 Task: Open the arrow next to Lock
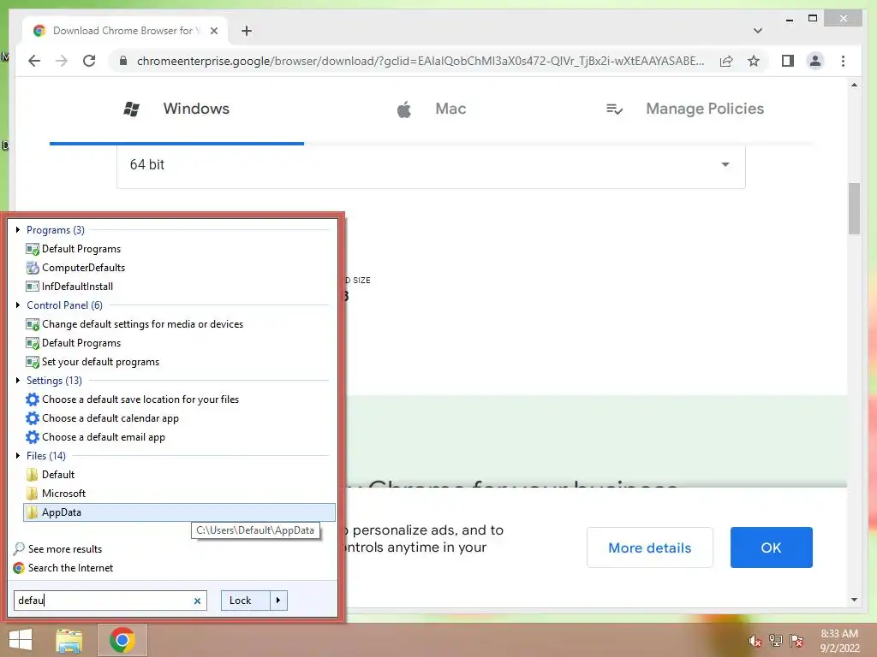(278, 601)
